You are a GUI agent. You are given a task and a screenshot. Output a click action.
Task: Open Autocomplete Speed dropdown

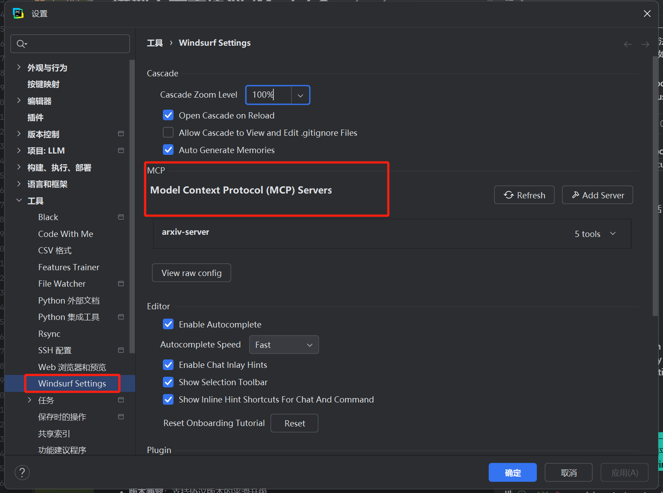284,345
